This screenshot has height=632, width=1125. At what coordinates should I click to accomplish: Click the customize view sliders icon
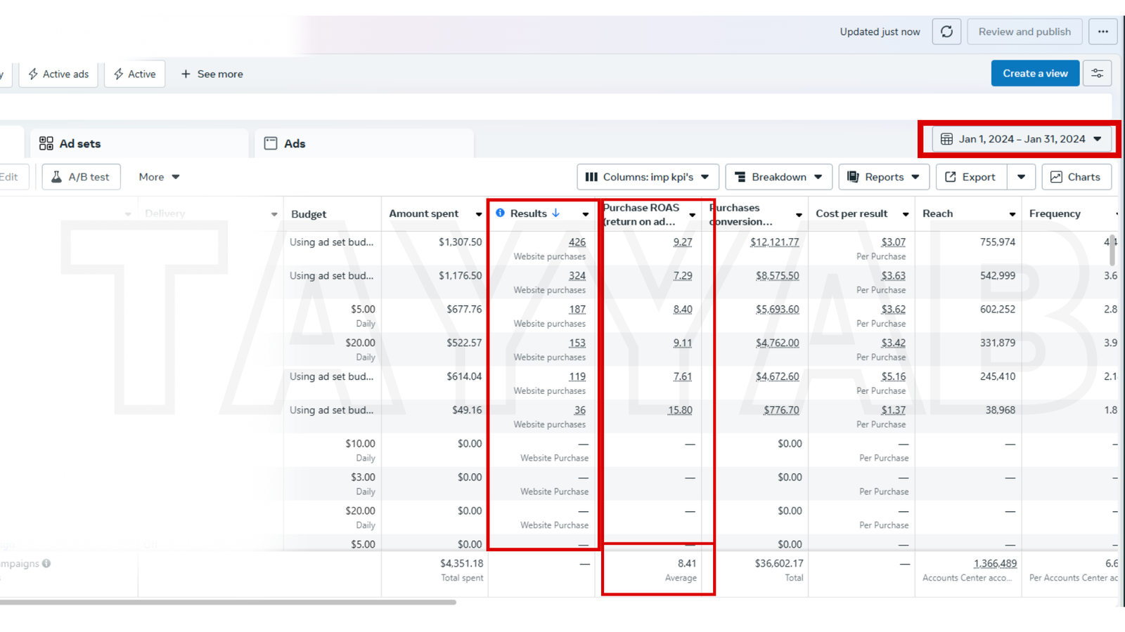coord(1097,74)
